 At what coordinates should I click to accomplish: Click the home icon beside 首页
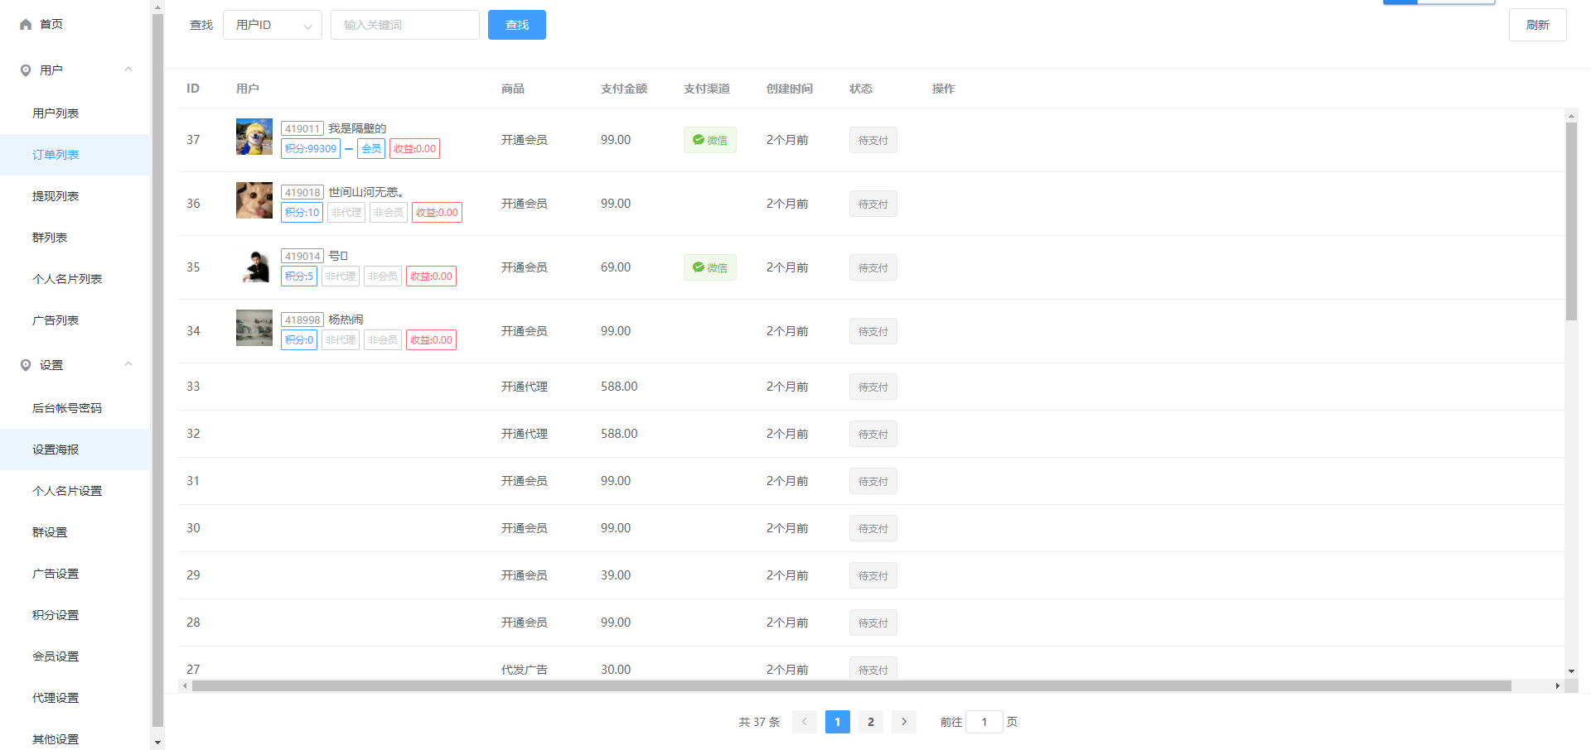tap(26, 25)
